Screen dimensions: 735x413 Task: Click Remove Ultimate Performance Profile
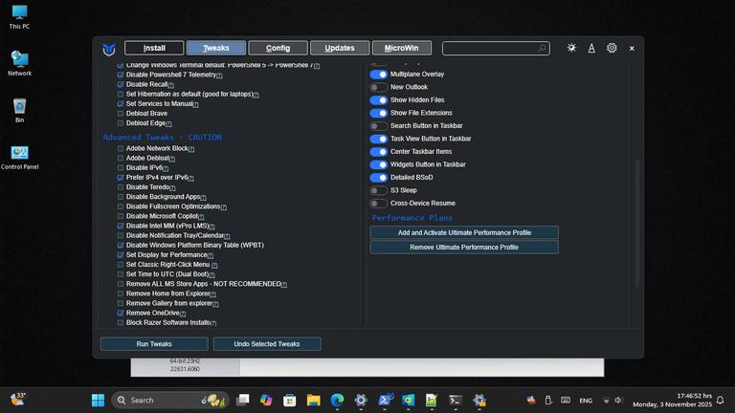click(x=464, y=248)
